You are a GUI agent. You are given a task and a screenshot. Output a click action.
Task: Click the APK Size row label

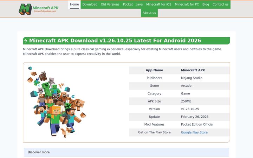coord(154,101)
